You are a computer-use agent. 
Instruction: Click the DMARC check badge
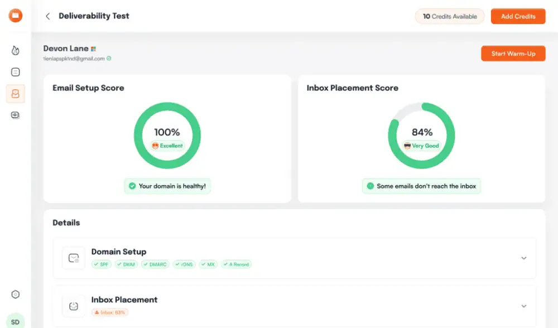tap(155, 264)
